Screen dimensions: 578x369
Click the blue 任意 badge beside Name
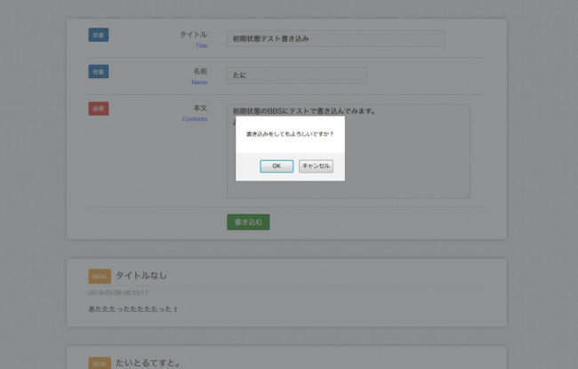pos(98,71)
